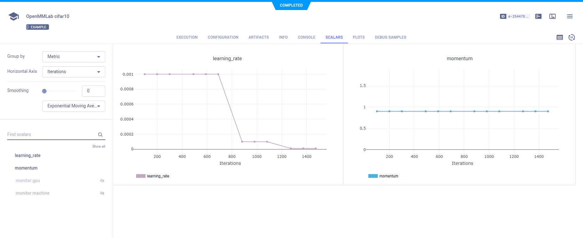Click the Show all link

click(99, 147)
